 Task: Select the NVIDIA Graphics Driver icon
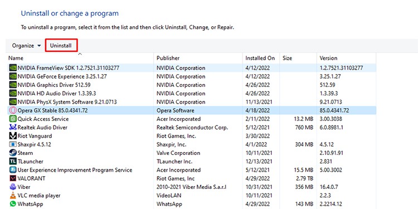[x=13, y=85]
